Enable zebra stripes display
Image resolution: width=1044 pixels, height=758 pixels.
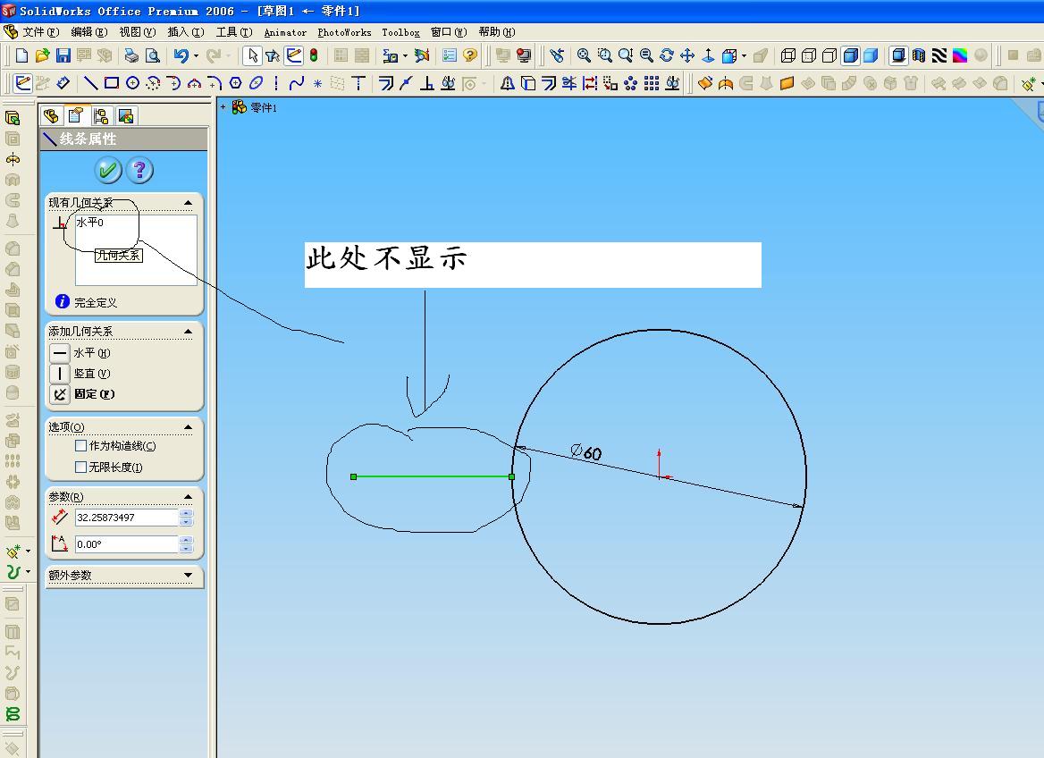939,56
